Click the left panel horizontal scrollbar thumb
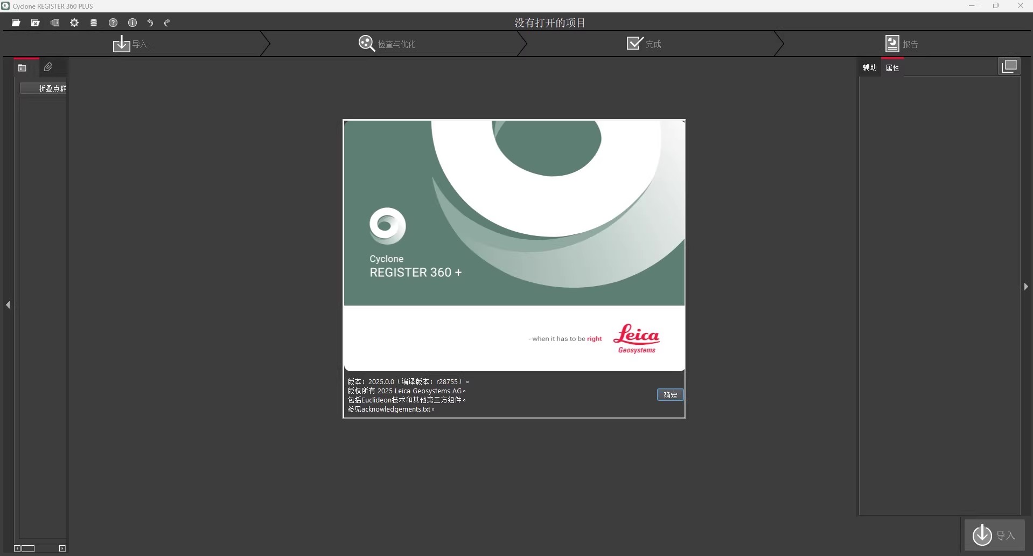 [28, 548]
